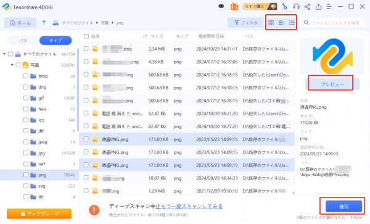
Task: Open the gift box promotion icon
Action: (234, 7)
